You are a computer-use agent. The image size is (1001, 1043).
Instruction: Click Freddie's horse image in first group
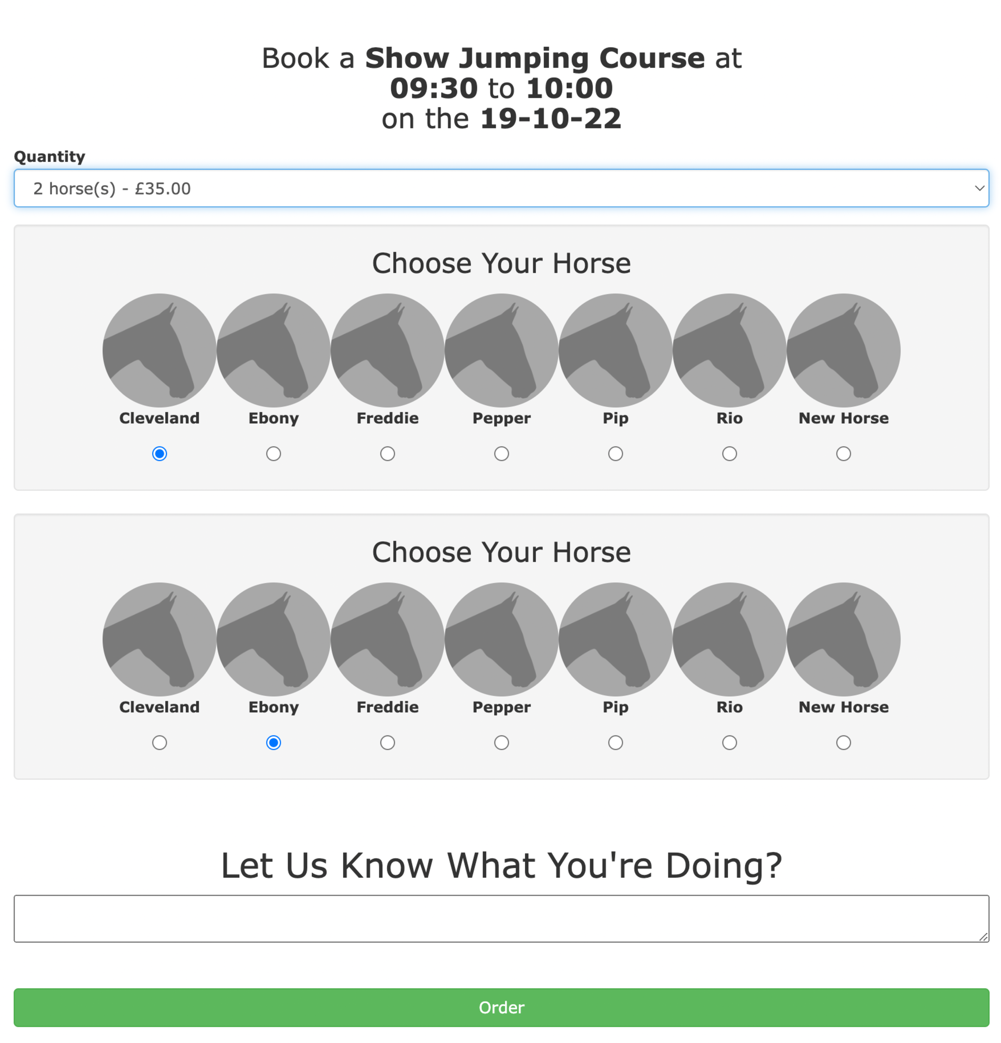point(387,350)
